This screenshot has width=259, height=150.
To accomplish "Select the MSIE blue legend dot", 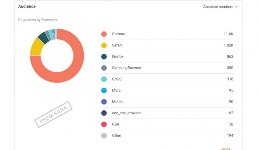I will (x=104, y=90).
